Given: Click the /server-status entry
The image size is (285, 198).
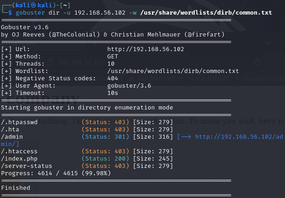Looking at the screenshot, I should pos(87,166).
